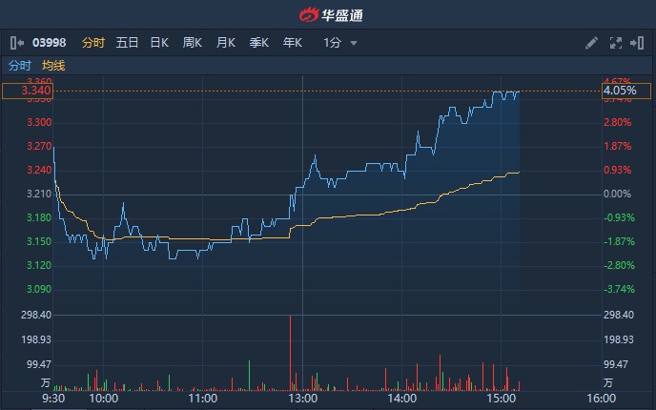Click the stock code 03998
The height and width of the screenshot is (410, 656).
pos(48,43)
